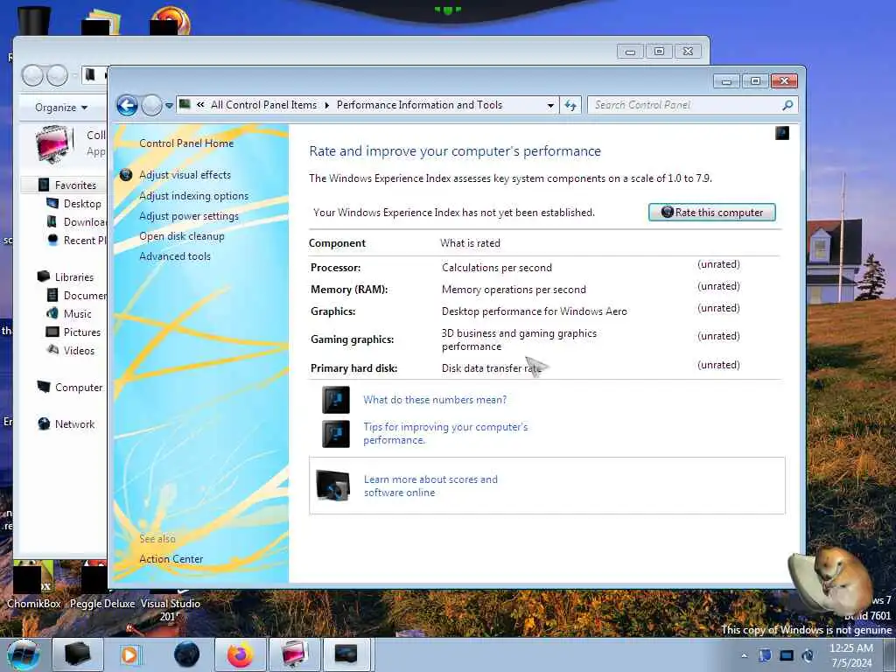This screenshot has width=896, height=672.
Task: Open Adjust visual effects
Action: coord(185,175)
